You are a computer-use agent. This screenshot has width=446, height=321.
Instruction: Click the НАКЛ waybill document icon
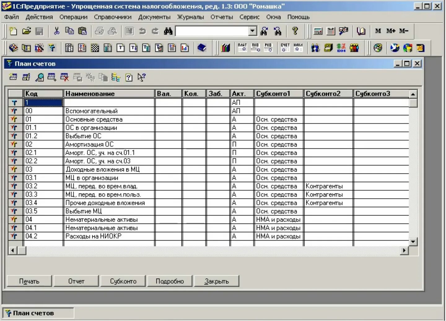click(298, 48)
